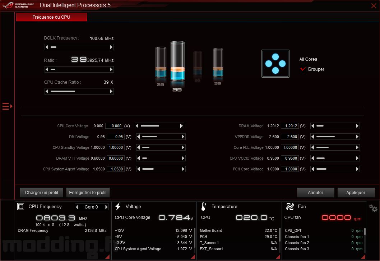Viewport: 380px width, 261px height.
Task: Decrease DMI Voltage with left arrow
Action: (x=138, y=137)
